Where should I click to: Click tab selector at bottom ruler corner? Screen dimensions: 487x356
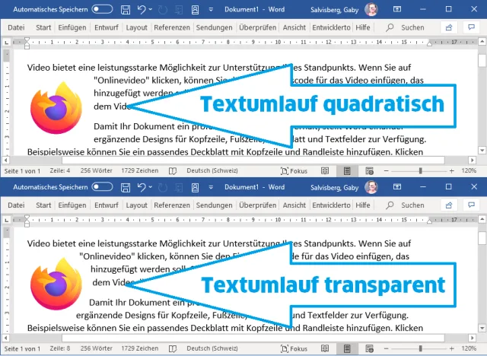[x=7, y=220]
